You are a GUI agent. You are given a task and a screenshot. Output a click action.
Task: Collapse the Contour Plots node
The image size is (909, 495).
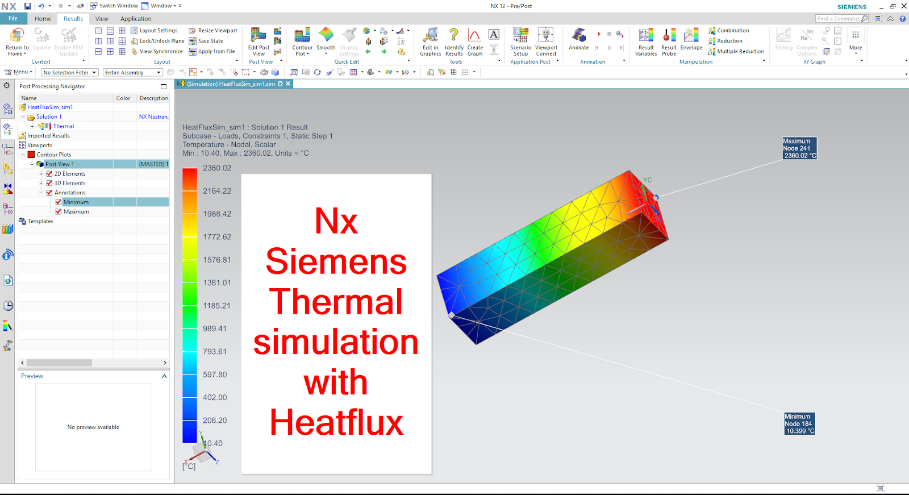click(23, 155)
